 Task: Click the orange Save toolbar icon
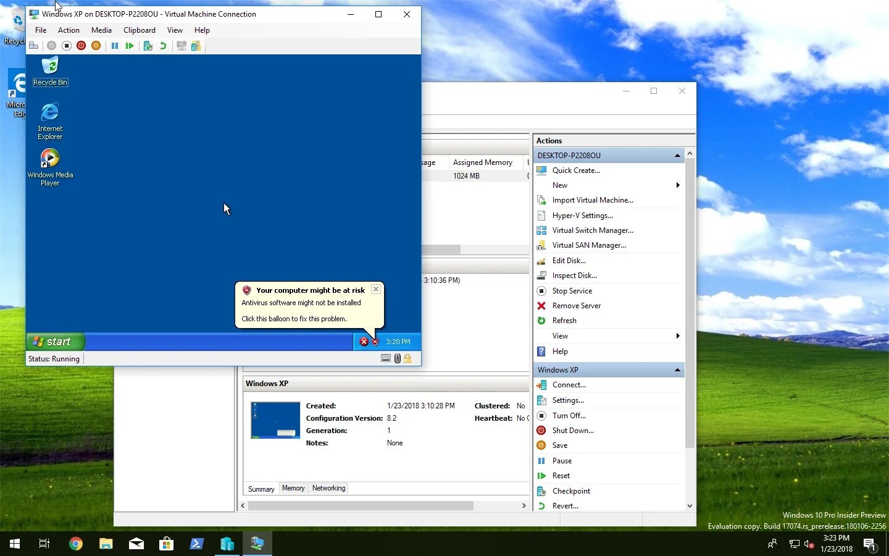click(96, 46)
